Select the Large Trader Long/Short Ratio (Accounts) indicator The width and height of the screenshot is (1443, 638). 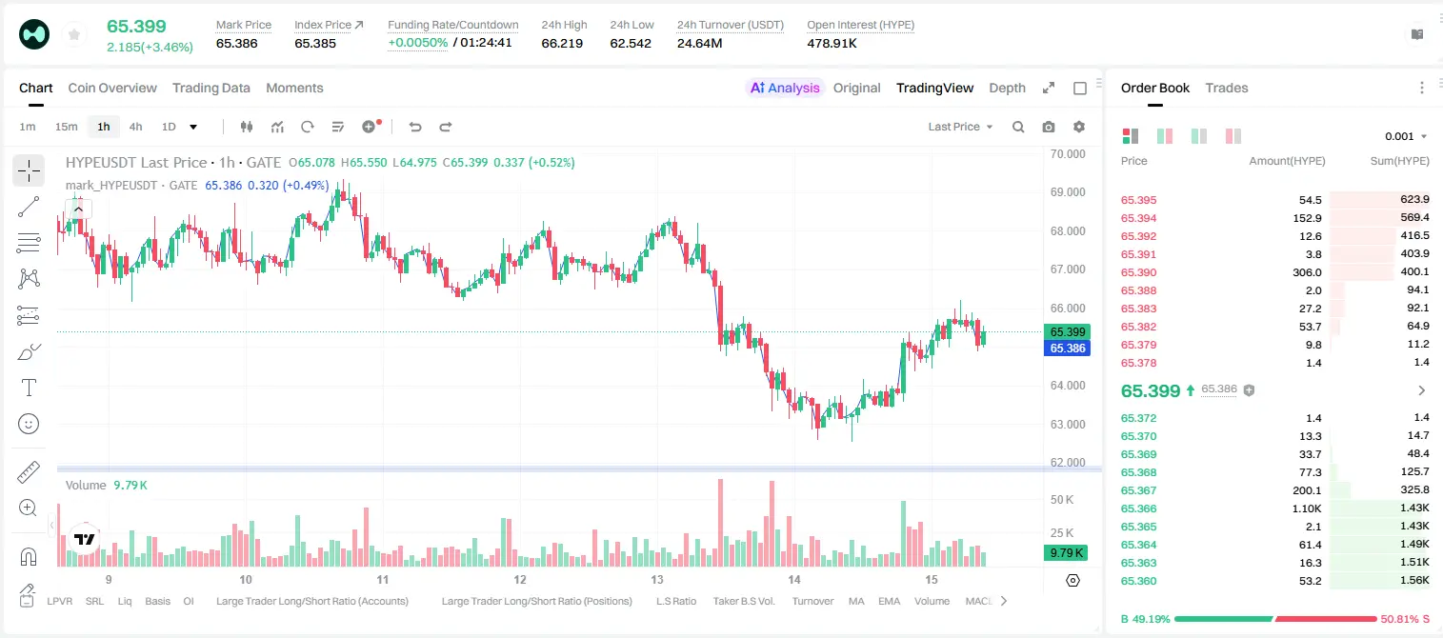pos(312,601)
